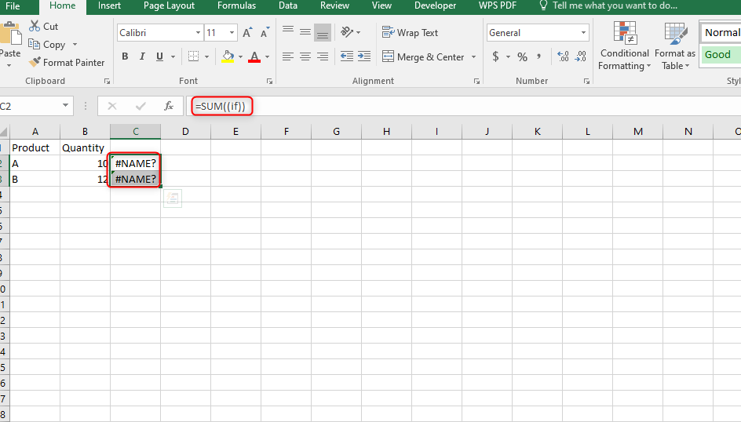
Task: Open Clipboard pane launcher
Action: coord(107,82)
